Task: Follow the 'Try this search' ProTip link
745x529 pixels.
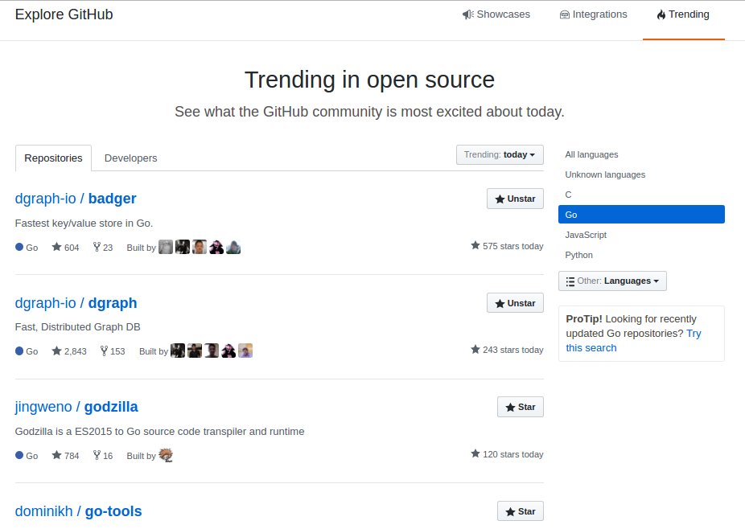Action: 634,341
